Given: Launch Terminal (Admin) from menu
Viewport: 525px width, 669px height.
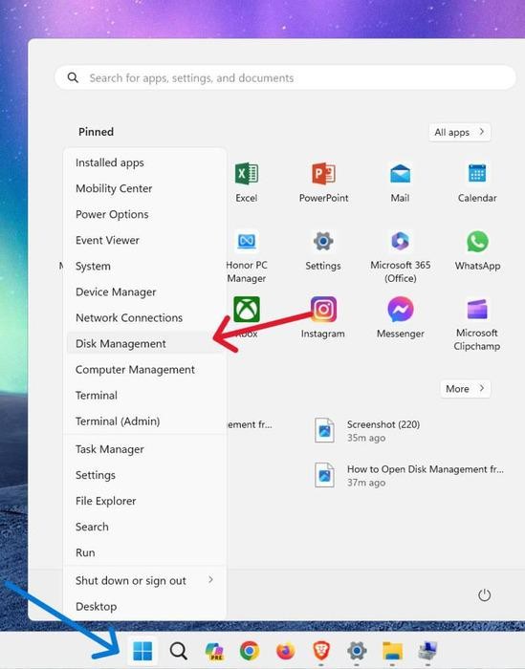Looking at the screenshot, I should click(x=144, y=421).
